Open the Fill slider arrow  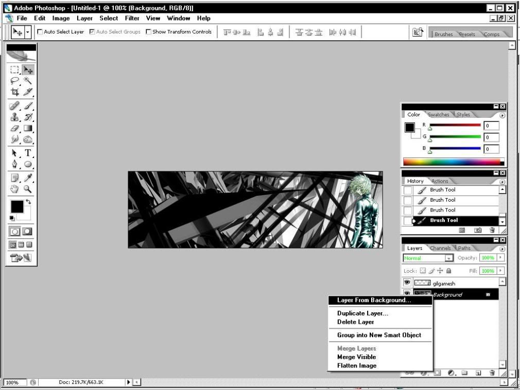click(x=500, y=271)
